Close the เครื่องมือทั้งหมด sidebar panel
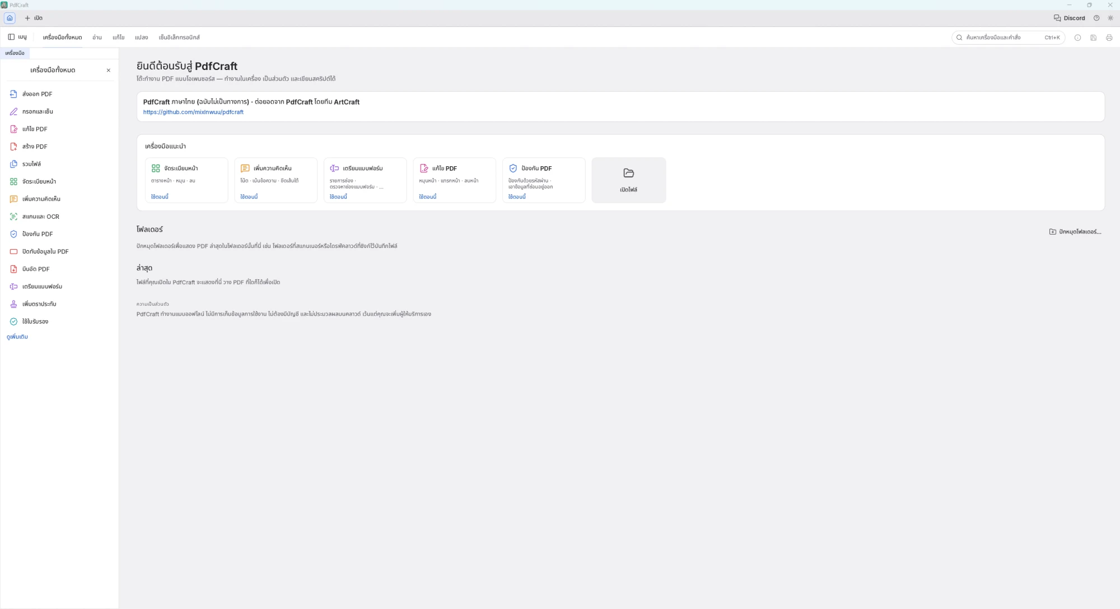 tap(109, 71)
